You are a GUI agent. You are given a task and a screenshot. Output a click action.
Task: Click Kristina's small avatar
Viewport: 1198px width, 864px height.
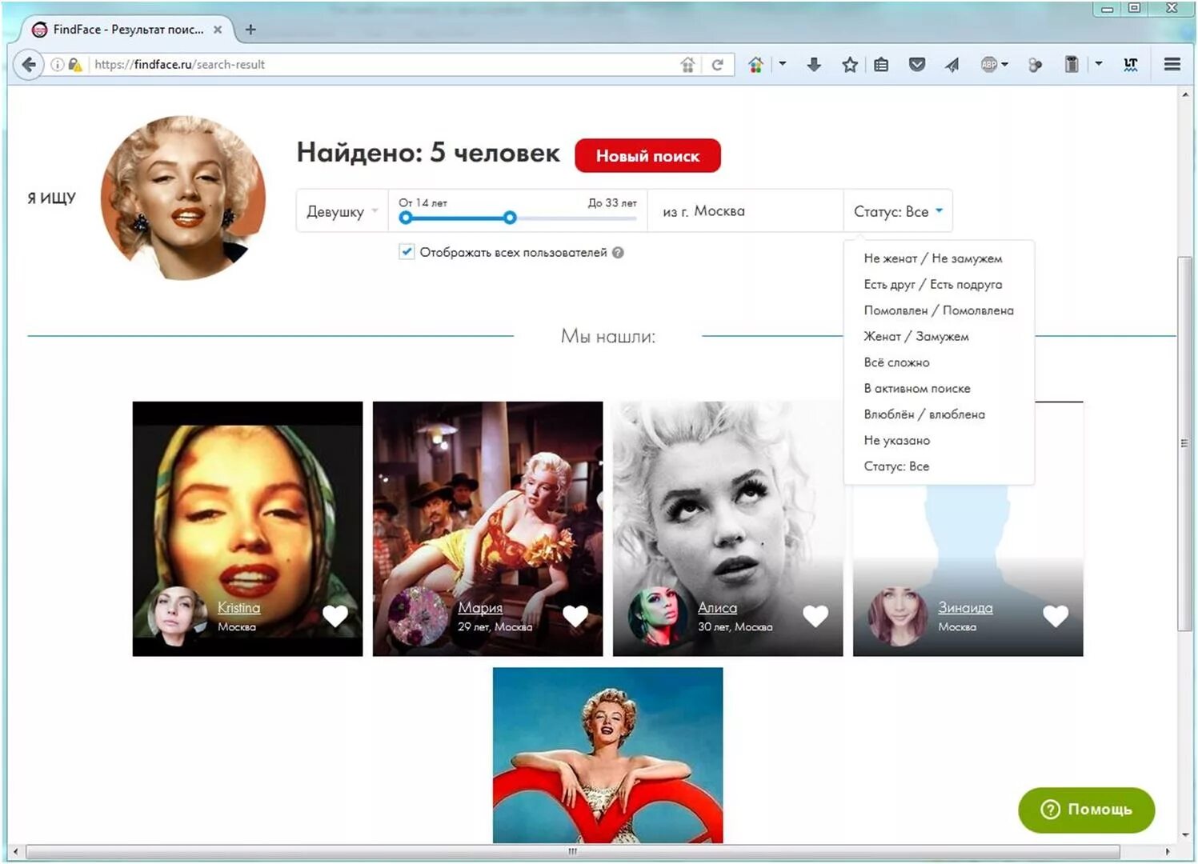click(178, 616)
